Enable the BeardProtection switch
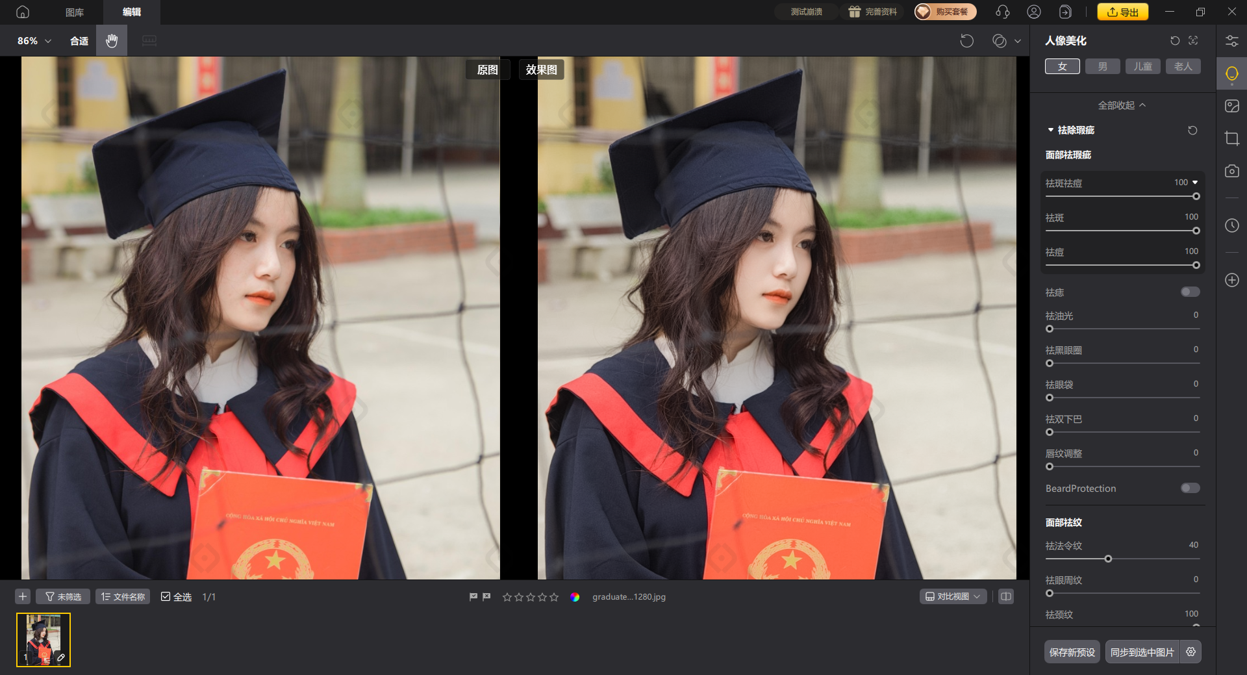This screenshot has height=675, width=1247. point(1190,488)
